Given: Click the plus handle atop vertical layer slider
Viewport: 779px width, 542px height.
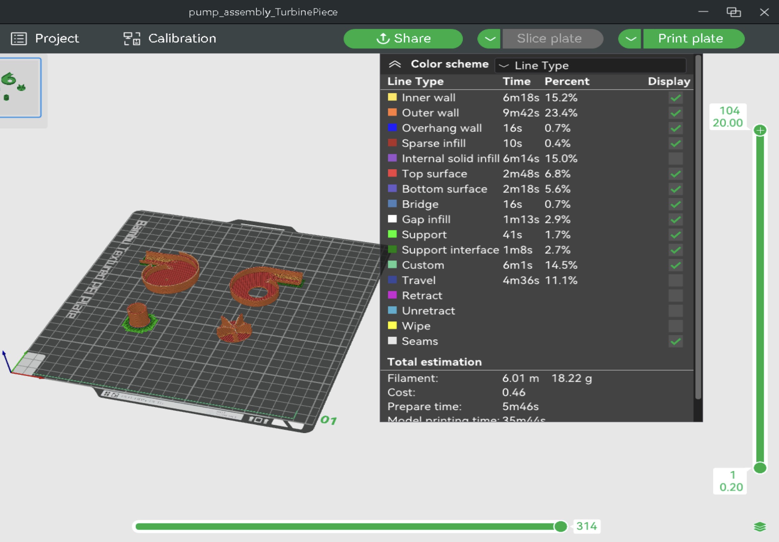Looking at the screenshot, I should pos(760,130).
